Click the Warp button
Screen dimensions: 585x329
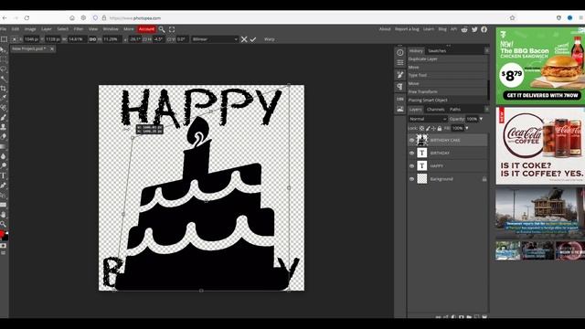[x=270, y=39]
